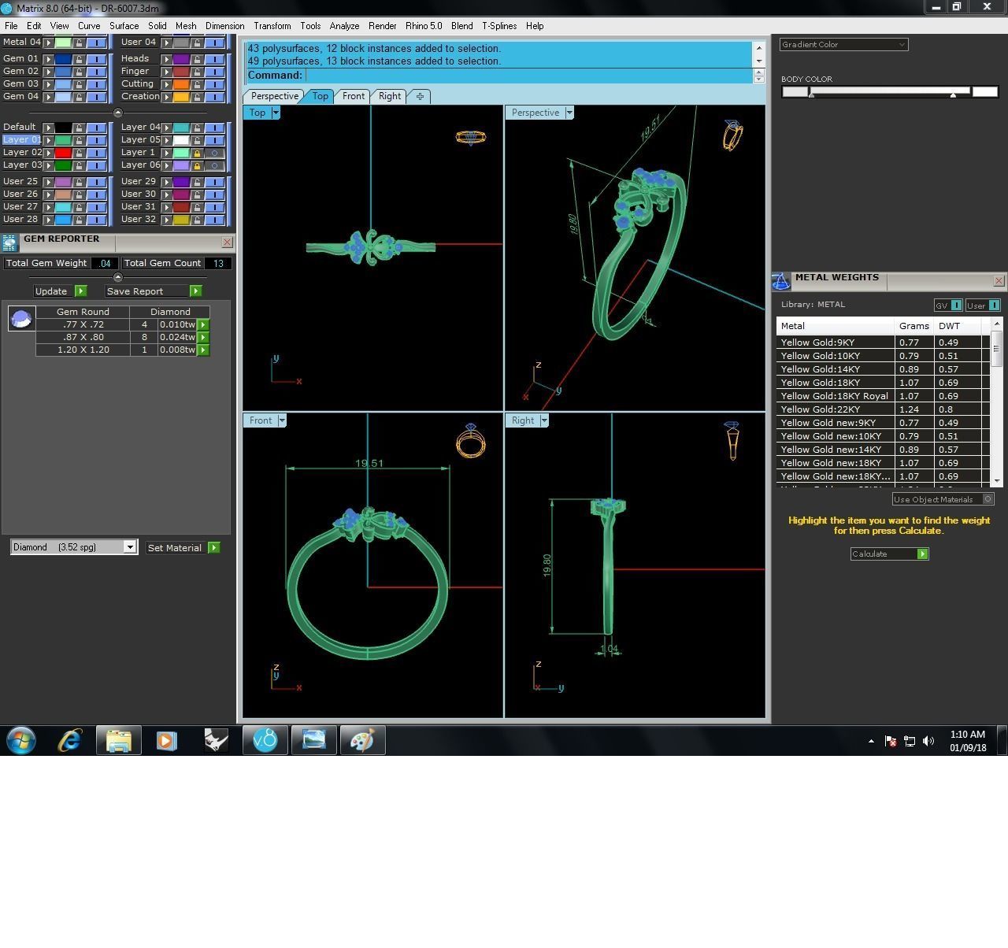Switch to the Right viewport tab
This screenshot has width=1008, height=948.
[x=390, y=96]
